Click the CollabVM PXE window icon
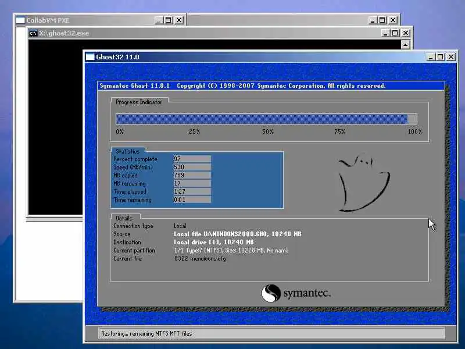The width and height of the screenshot is (465, 349). click(20, 20)
